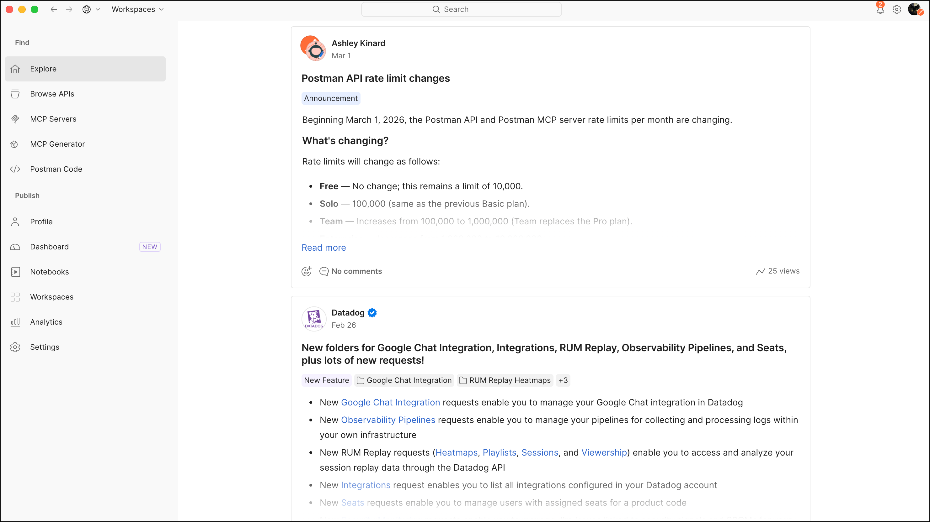Click the 25 views count

[784, 271]
